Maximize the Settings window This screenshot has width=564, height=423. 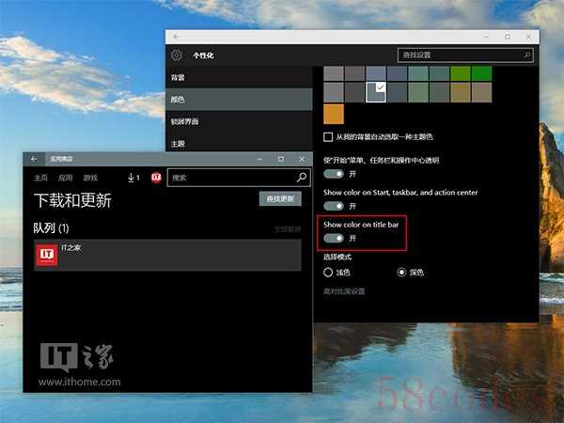[508, 37]
